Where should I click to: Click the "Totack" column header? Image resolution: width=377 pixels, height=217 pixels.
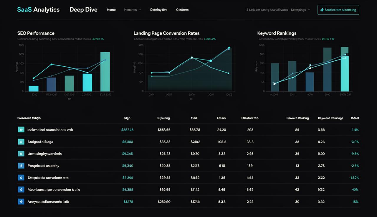[x=221, y=118]
